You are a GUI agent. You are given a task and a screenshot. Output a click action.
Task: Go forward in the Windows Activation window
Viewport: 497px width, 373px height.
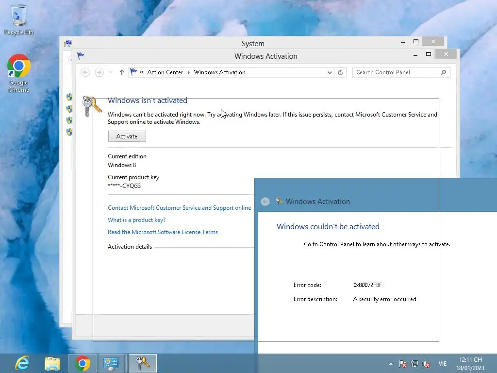click(99, 72)
